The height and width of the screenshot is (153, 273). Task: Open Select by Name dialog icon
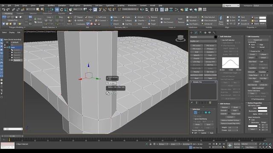click(x=43, y=9)
